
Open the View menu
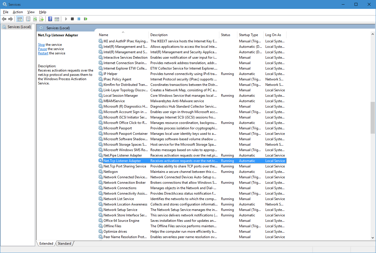(x=31, y=12)
